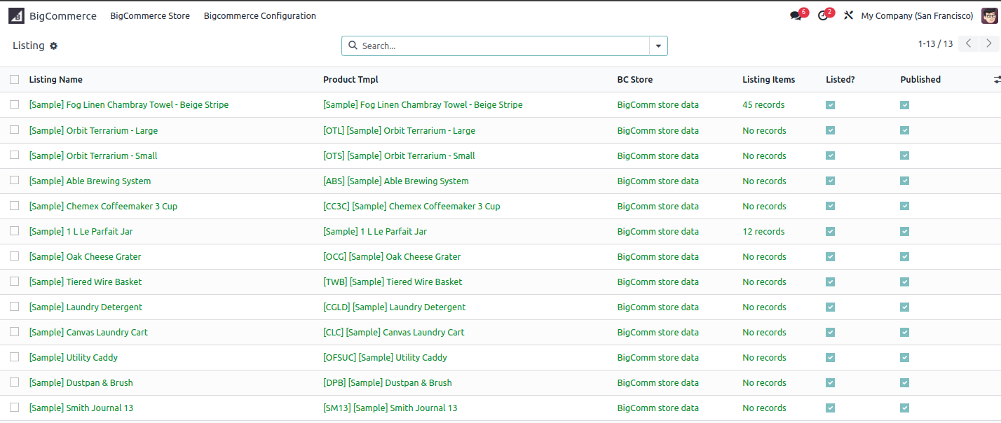Screen dimensions: 1001x423
Task: Go to the previous page of records
Action: (x=968, y=43)
